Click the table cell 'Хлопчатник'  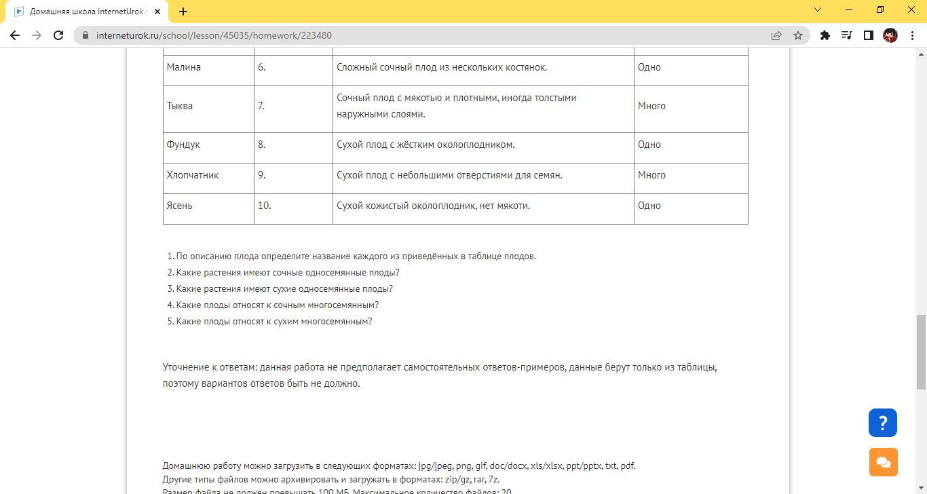pyautogui.click(x=208, y=178)
